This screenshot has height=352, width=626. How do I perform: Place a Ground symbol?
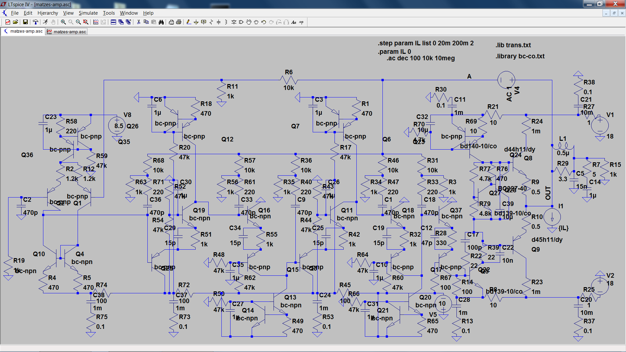[196, 22]
